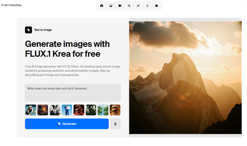Pick the green river valley thumbnail
Viewport: 247px width, 146px height.
(103, 110)
